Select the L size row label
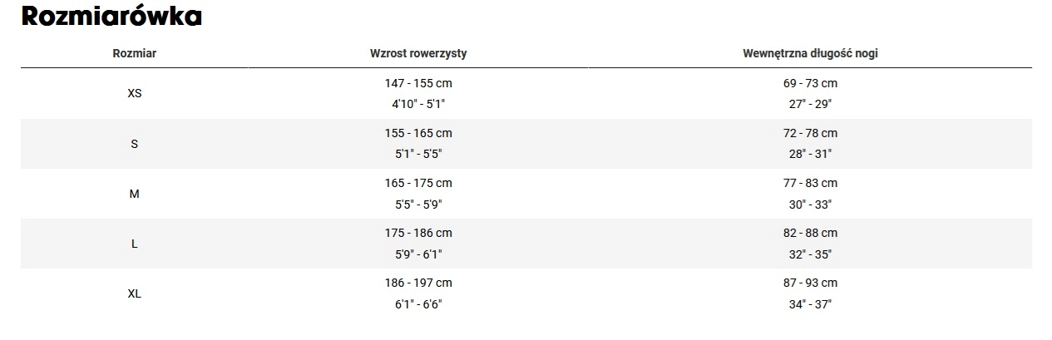The height and width of the screenshot is (340, 1052). (x=135, y=244)
